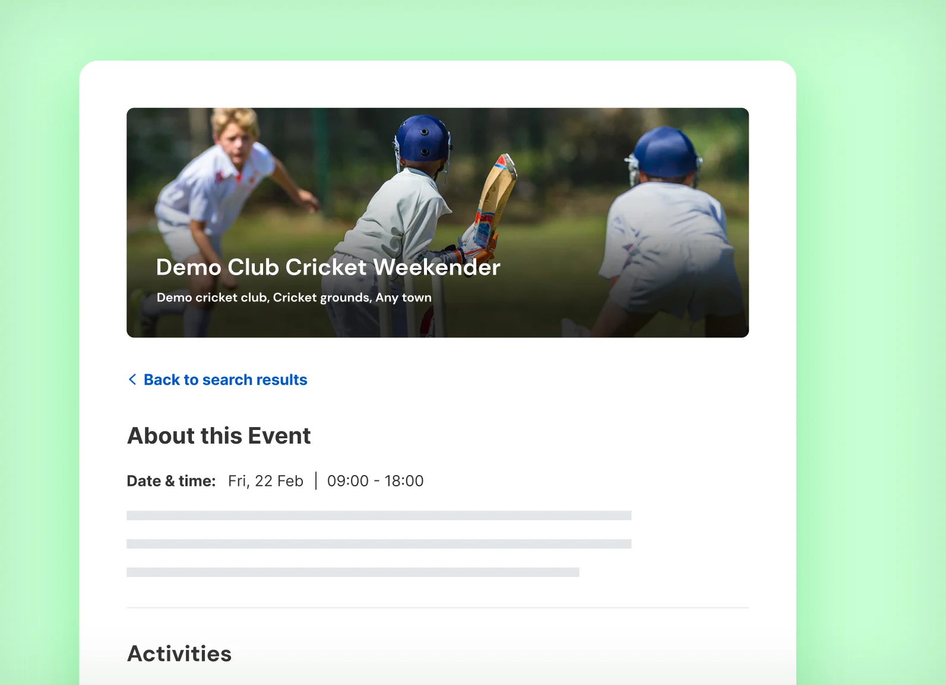Click the horizontal divider above Activities
The width and height of the screenshot is (946, 685).
[438, 608]
